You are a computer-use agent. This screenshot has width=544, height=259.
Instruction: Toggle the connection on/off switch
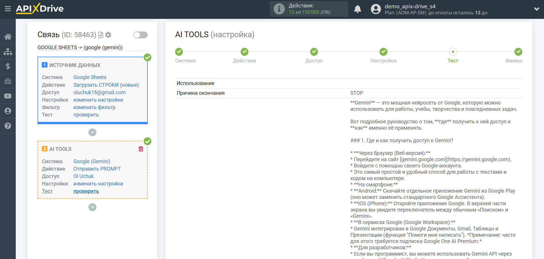pyautogui.click(x=140, y=35)
